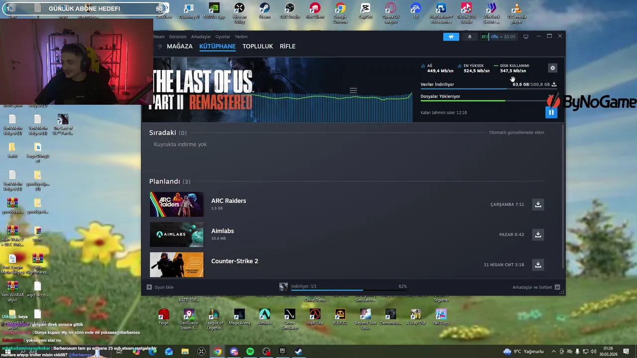This screenshot has width=637, height=358.
Task: Open the Görünüm menu
Action: pyautogui.click(x=178, y=36)
